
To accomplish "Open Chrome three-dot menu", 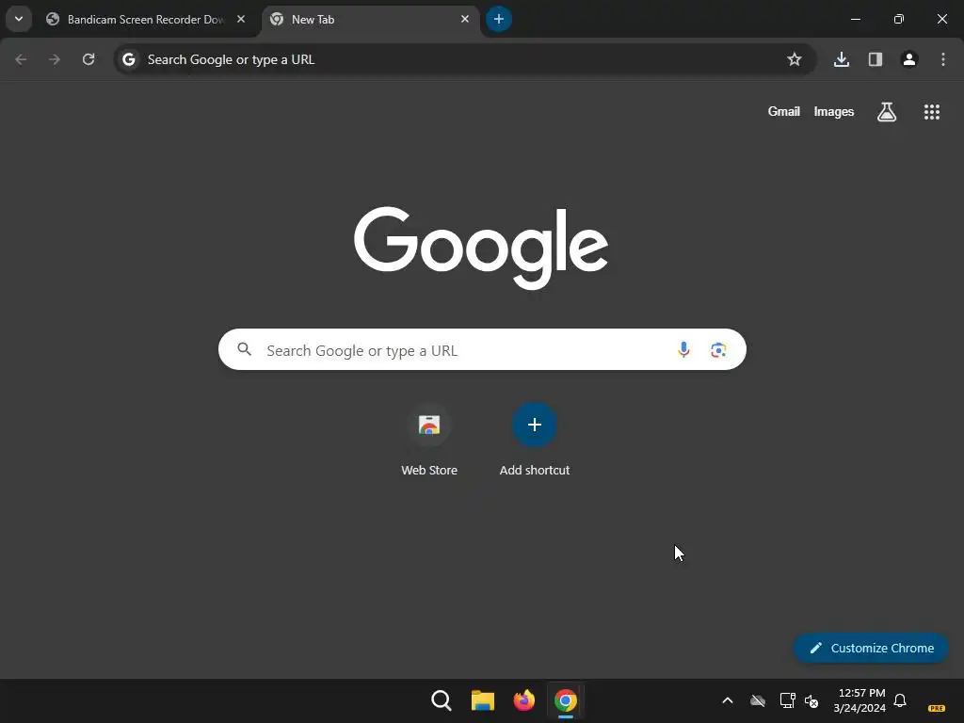I will click(x=942, y=59).
